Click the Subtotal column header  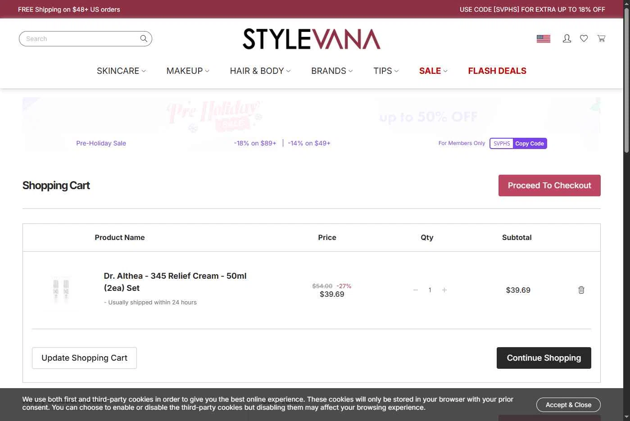(x=517, y=237)
